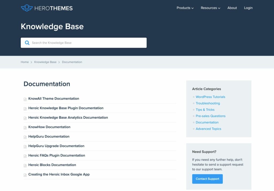Expand the Resources dropdown menu
274x191 pixels.
tap(210, 8)
